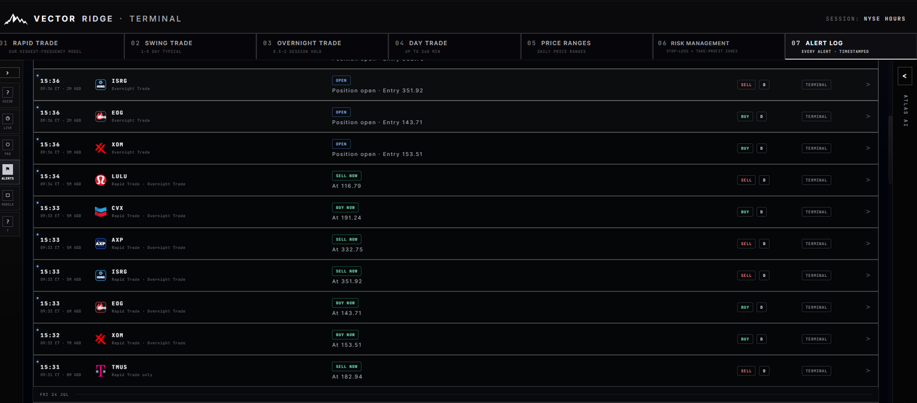Image resolution: width=917 pixels, height=403 pixels.
Task: Switch to the Day Trade tab
Action: (x=455, y=46)
